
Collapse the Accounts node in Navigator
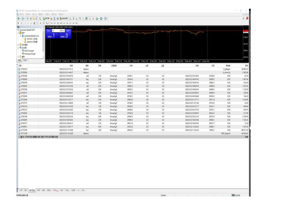tap(19, 33)
